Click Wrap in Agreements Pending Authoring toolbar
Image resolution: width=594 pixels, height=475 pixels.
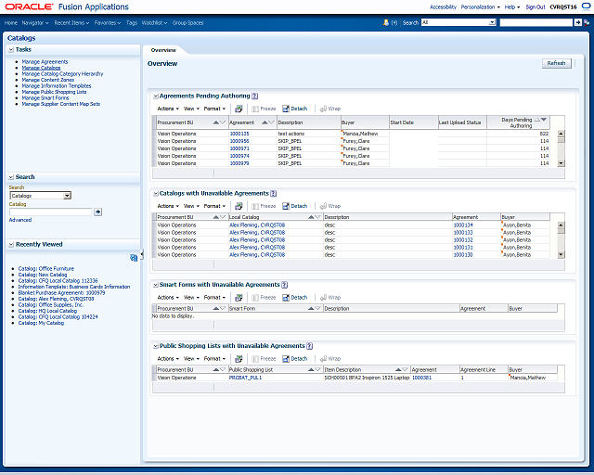pyautogui.click(x=330, y=109)
